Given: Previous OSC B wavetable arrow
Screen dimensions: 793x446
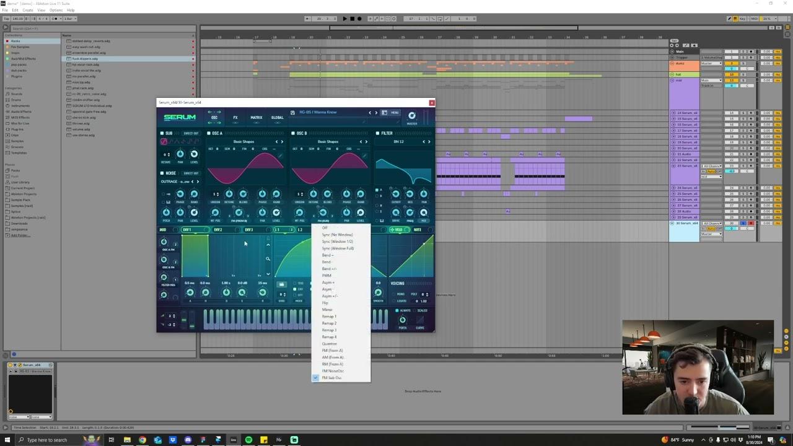Looking at the screenshot, I should [361, 142].
